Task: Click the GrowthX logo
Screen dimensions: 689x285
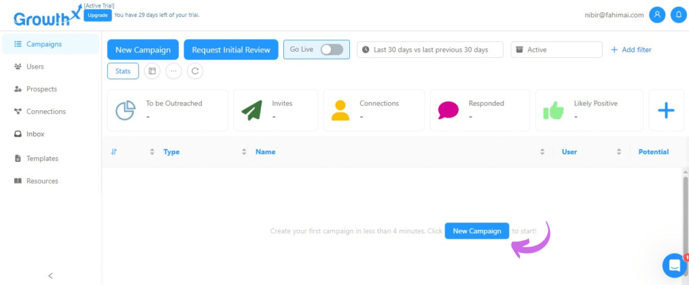Action: 48,15
